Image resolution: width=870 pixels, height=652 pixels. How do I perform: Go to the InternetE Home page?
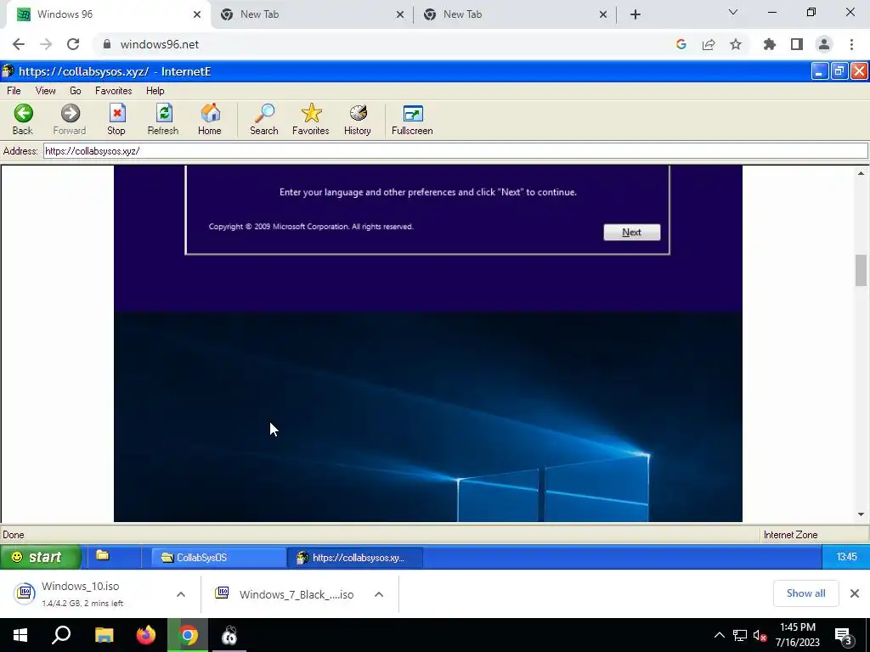(210, 119)
